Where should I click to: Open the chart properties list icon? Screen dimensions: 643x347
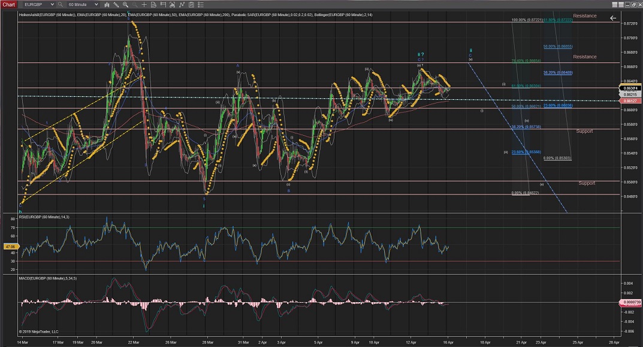(200, 4)
